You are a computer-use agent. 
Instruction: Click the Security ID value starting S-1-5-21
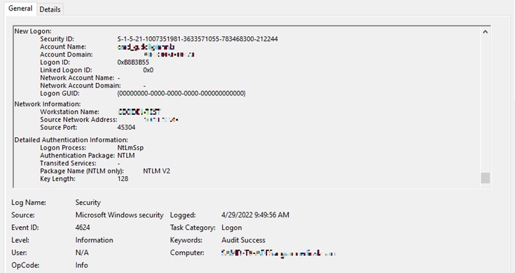click(197, 39)
